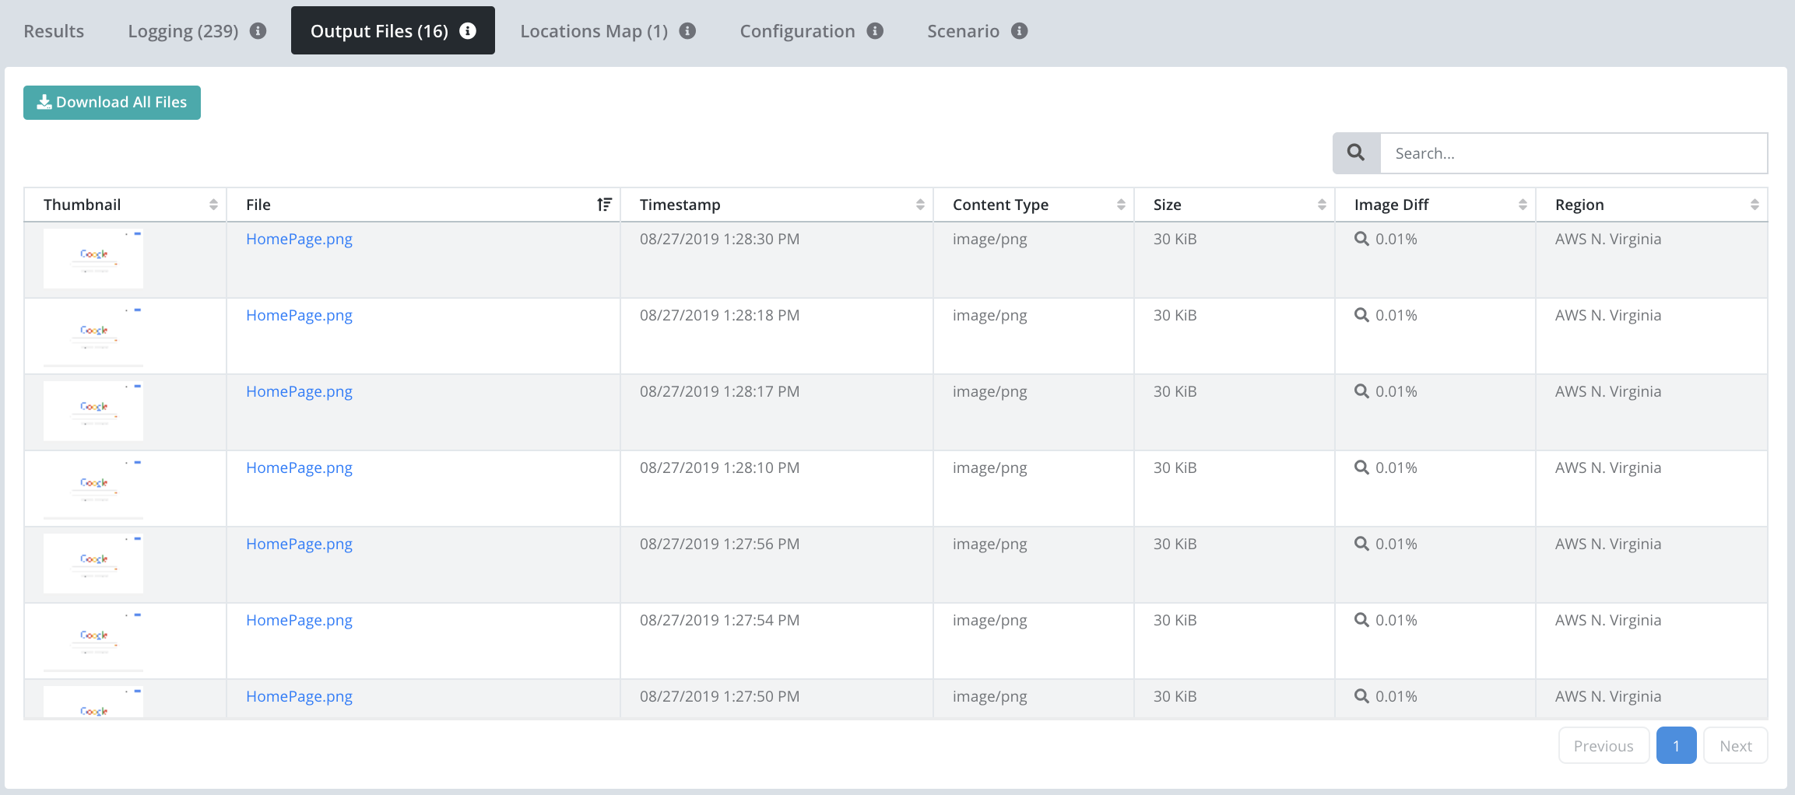Click timestamp 08/27/2019 1:28:30 PM
Image resolution: width=1795 pixels, height=795 pixels.
coord(719,239)
